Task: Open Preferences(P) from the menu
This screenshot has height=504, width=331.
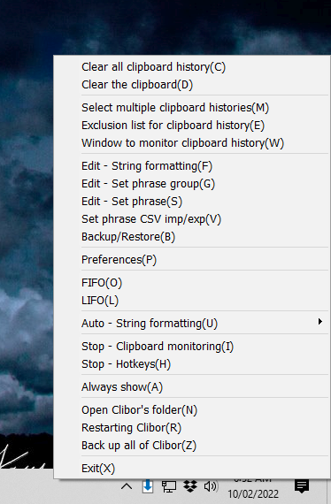Action: [192, 259]
